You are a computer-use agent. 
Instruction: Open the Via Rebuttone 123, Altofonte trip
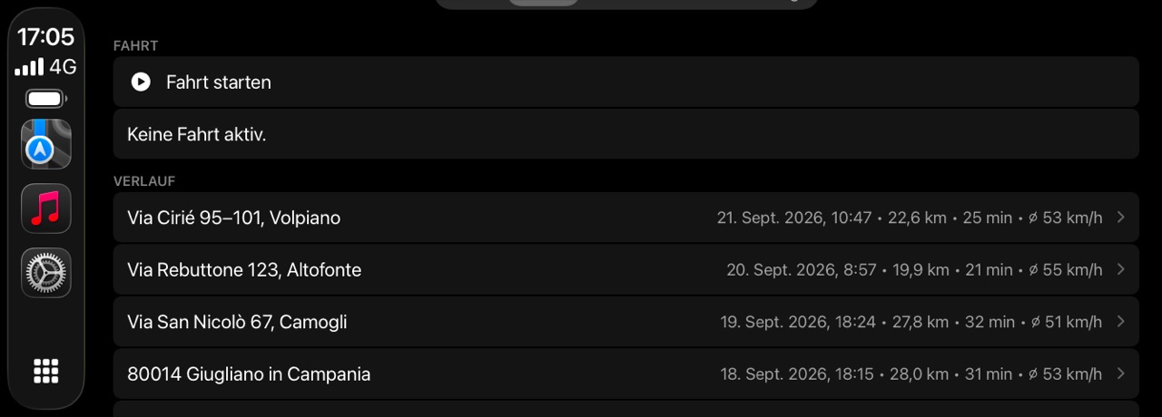pyautogui.click(x=626, y=270)
